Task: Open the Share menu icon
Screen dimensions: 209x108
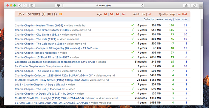Action: (x=186, y=5)
